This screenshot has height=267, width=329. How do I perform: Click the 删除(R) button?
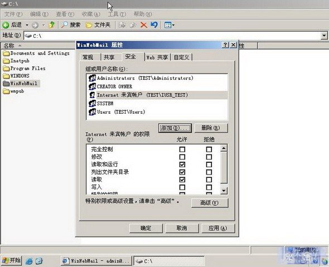click(x=211, y=128)
